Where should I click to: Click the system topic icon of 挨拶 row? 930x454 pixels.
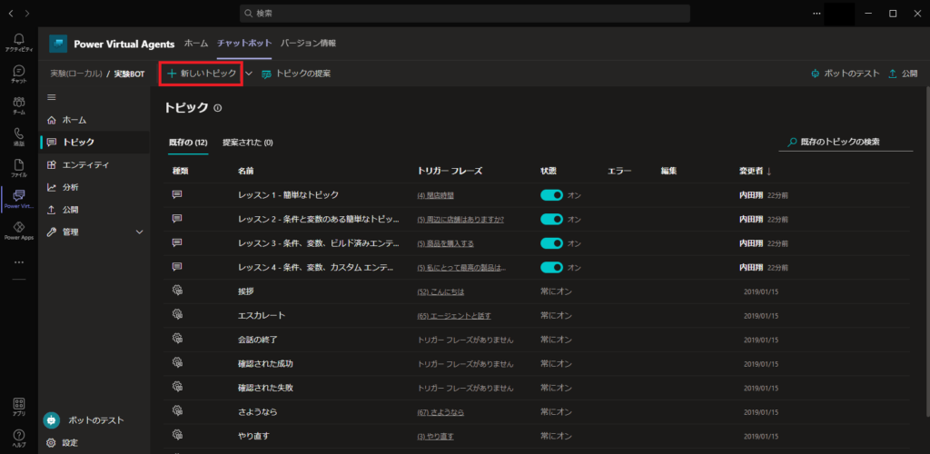[x=177, y=291]
